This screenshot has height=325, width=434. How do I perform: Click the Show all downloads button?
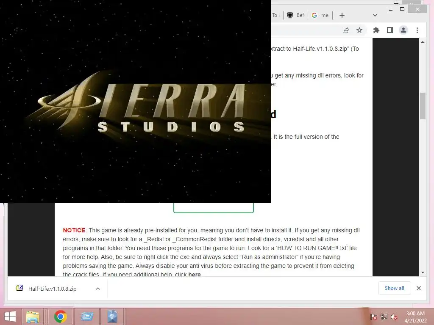pos(394,288)
